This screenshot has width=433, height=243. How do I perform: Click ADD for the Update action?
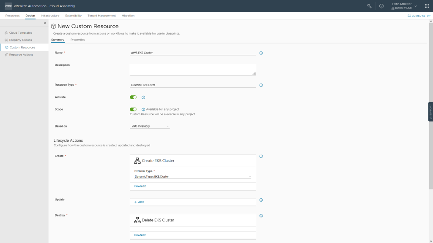140,202
